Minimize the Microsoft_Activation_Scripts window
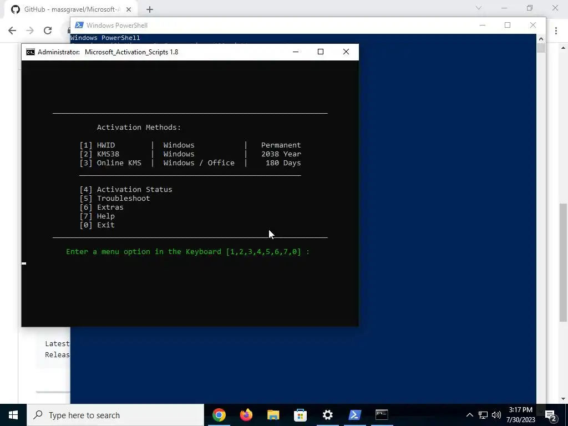 pos(296,52)
